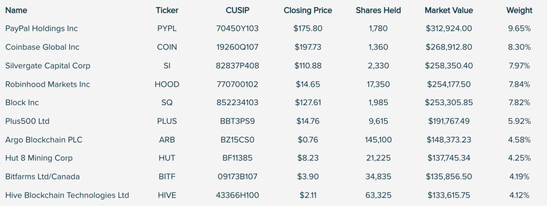Click the Weight column header
This screenshot has height=206, width=547.
tap(519, 10)
